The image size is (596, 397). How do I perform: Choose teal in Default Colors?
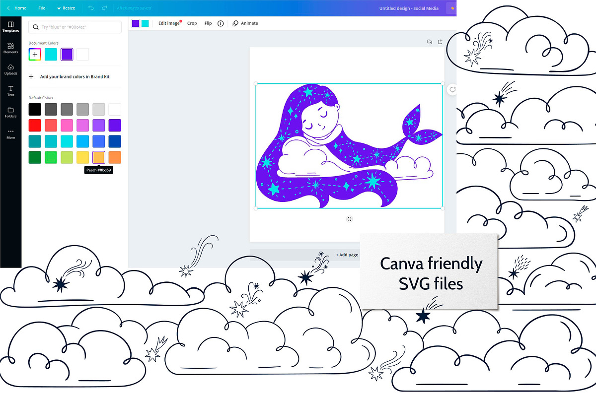(35, 141)
